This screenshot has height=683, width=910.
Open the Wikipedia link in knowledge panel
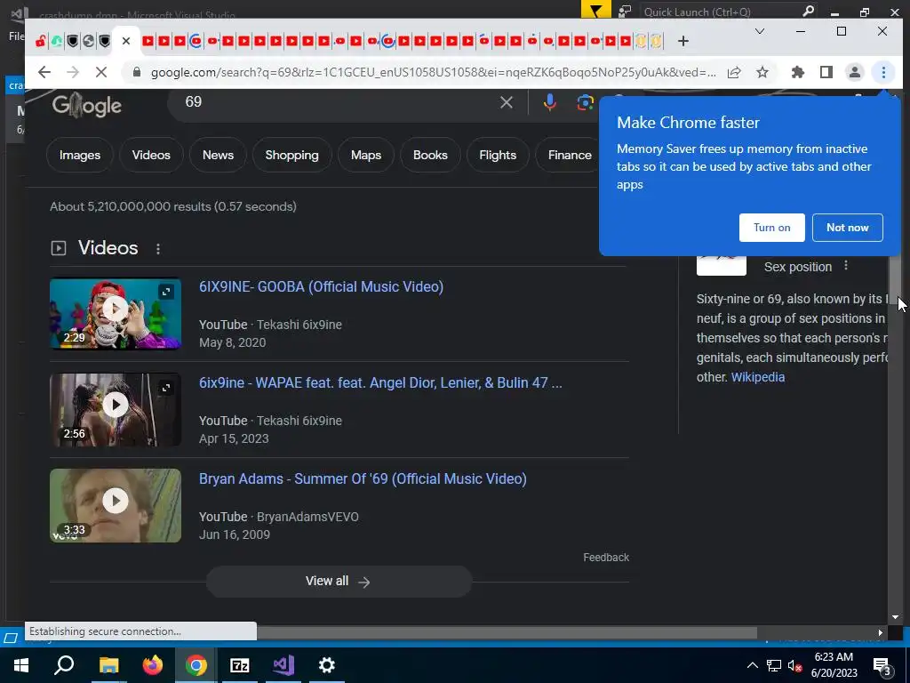(758, 377)
